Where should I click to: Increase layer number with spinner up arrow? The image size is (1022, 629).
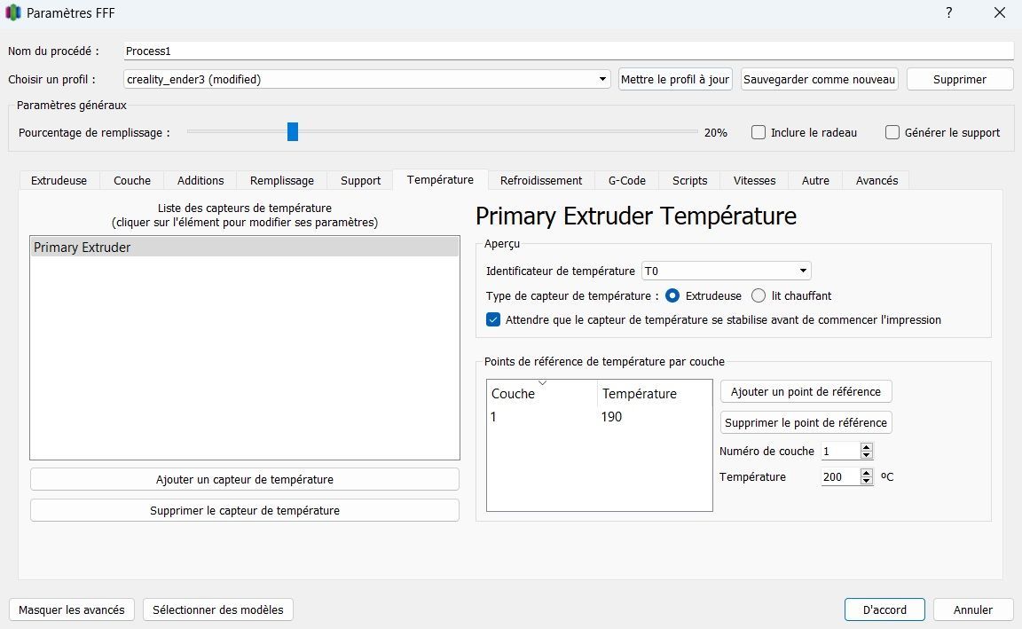pos(867,447)
